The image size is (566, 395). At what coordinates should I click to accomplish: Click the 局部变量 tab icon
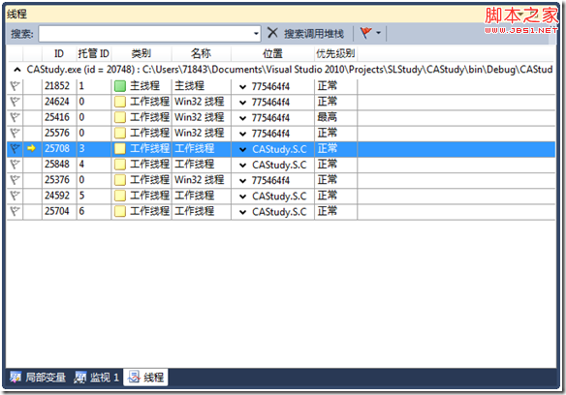pos(16,378)
